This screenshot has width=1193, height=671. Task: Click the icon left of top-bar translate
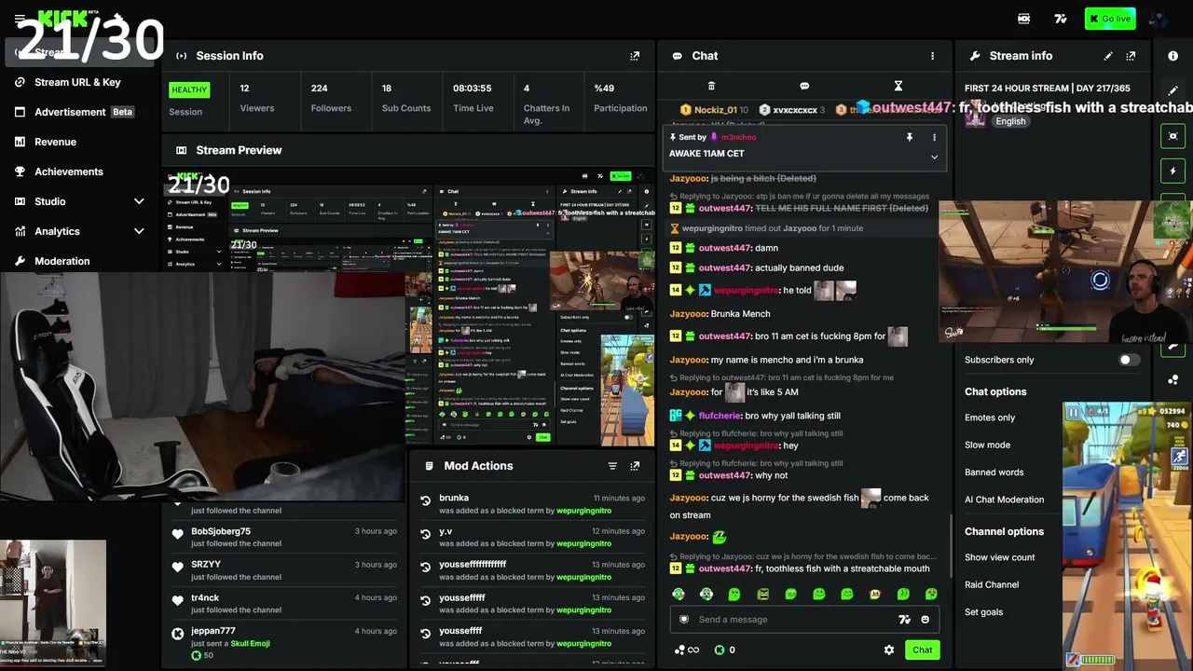coord(1024,19)
